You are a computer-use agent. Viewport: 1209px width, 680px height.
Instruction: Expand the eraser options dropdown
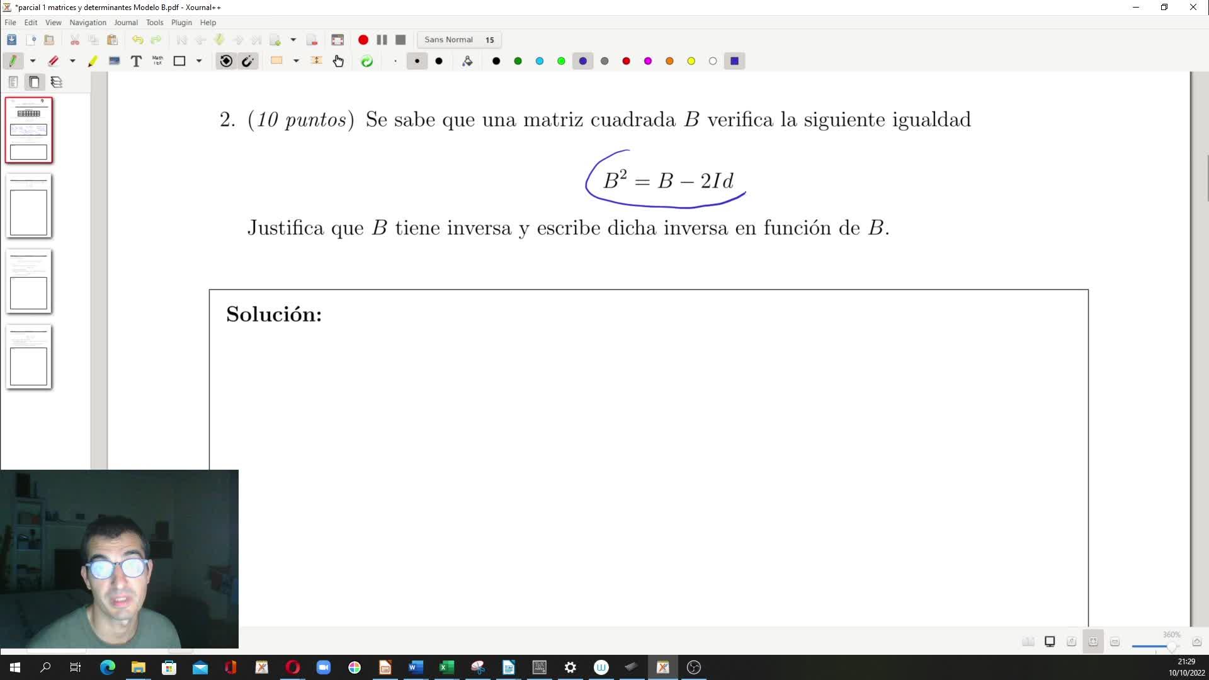click(72, 61)
